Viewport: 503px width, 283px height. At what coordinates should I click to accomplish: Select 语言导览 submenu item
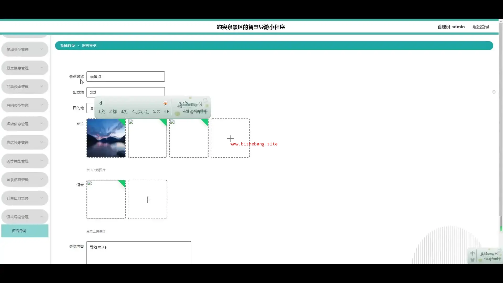[x=25, y=231]
